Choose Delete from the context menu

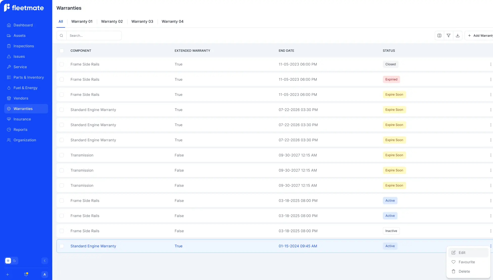click(x=464, y=271)
